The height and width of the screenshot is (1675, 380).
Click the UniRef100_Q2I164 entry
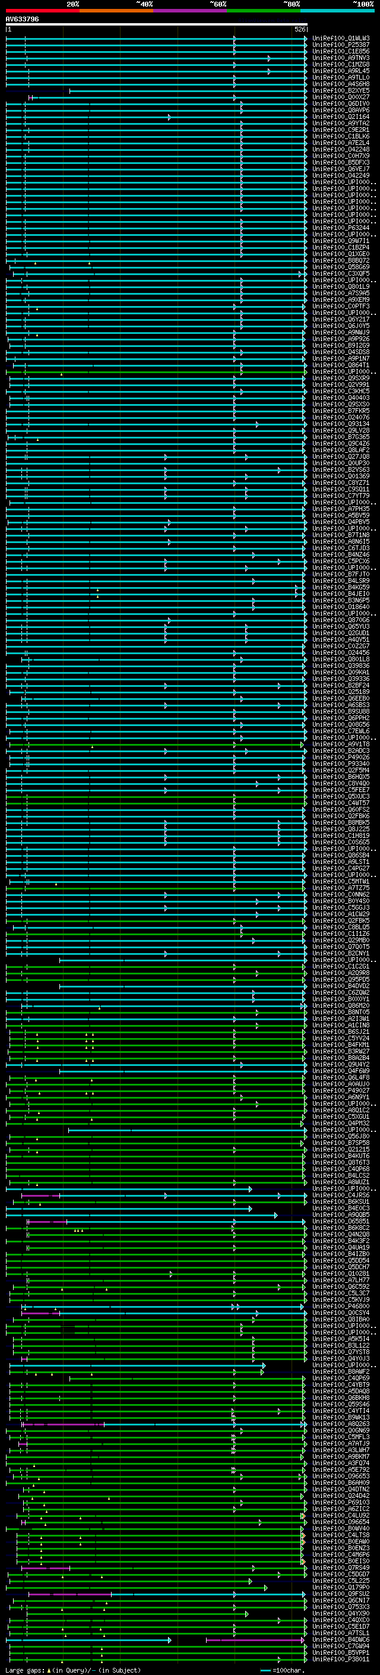(341, 117)
